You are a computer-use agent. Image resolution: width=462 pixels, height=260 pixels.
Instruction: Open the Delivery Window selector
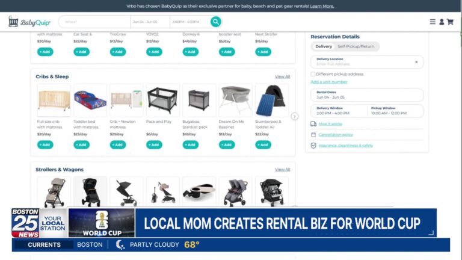(x=339, y=111)
